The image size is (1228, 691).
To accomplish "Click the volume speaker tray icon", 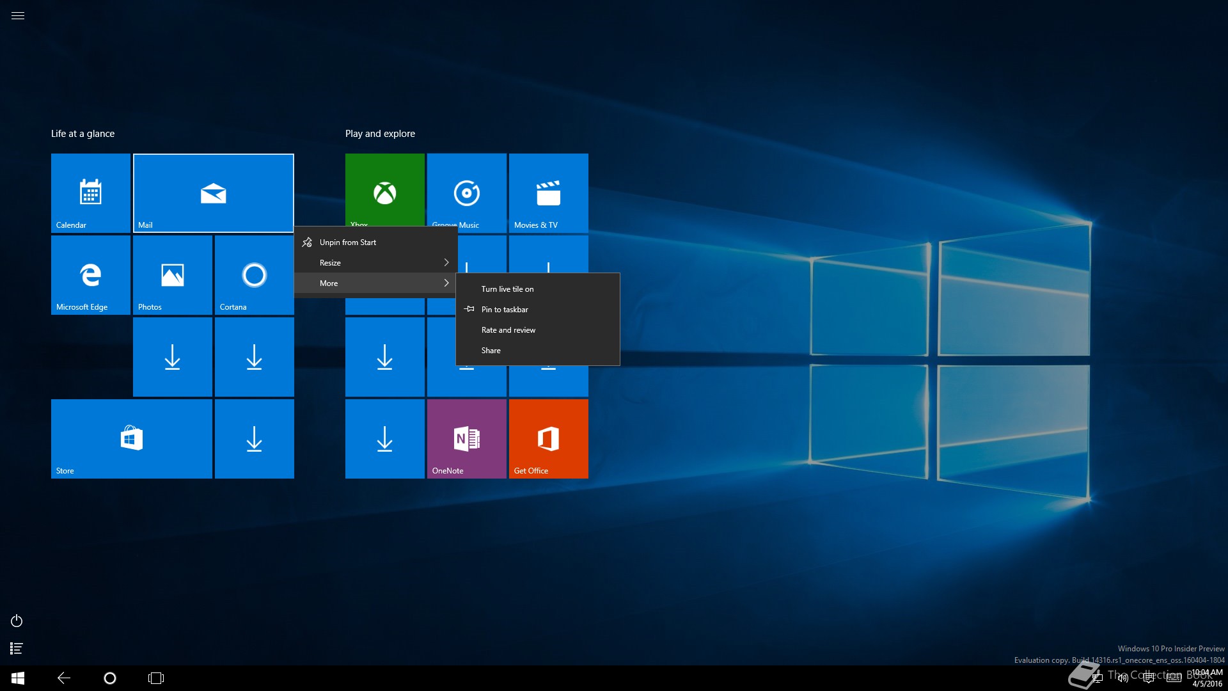I will click(1122, 678).
